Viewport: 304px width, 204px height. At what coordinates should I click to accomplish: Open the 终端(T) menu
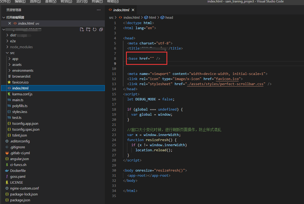97,2
